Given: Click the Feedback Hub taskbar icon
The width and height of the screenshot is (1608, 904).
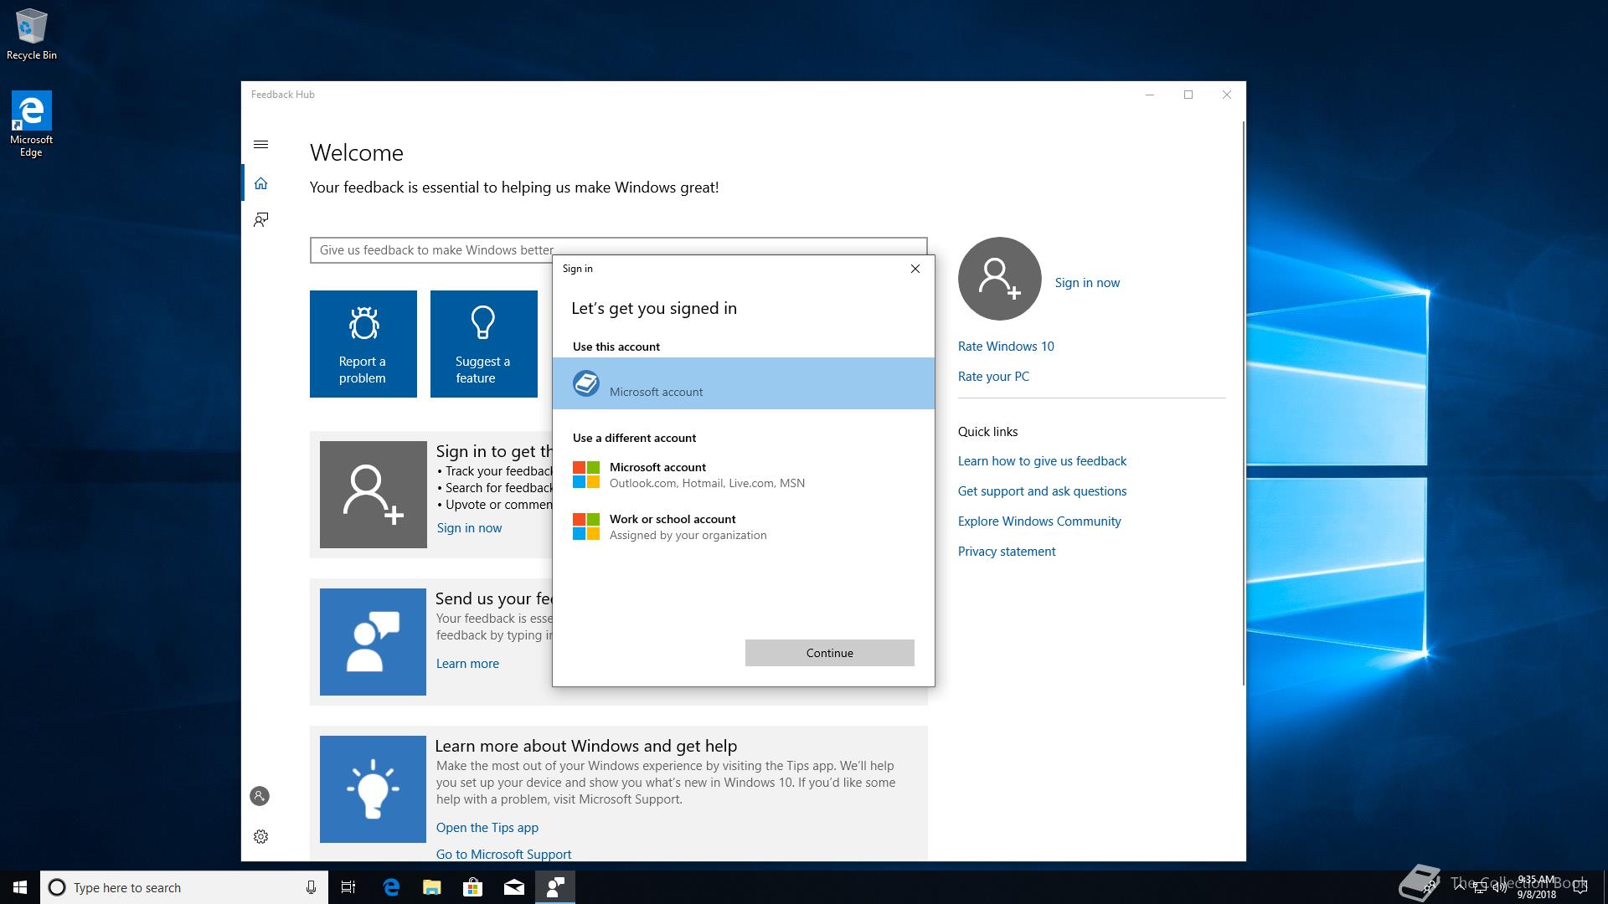Looking at the screenshot, I should (x=555, y=887).
